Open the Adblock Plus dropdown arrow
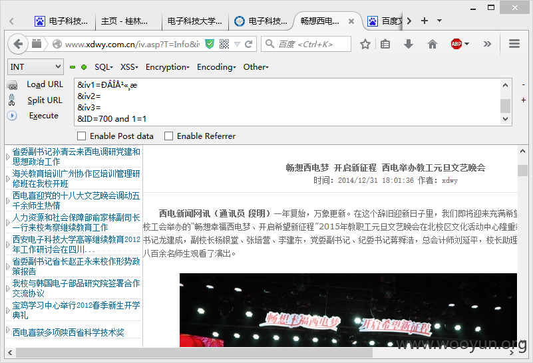Image resolution: width=533 pixels, height=363 pixels. (x=466, y=44)
